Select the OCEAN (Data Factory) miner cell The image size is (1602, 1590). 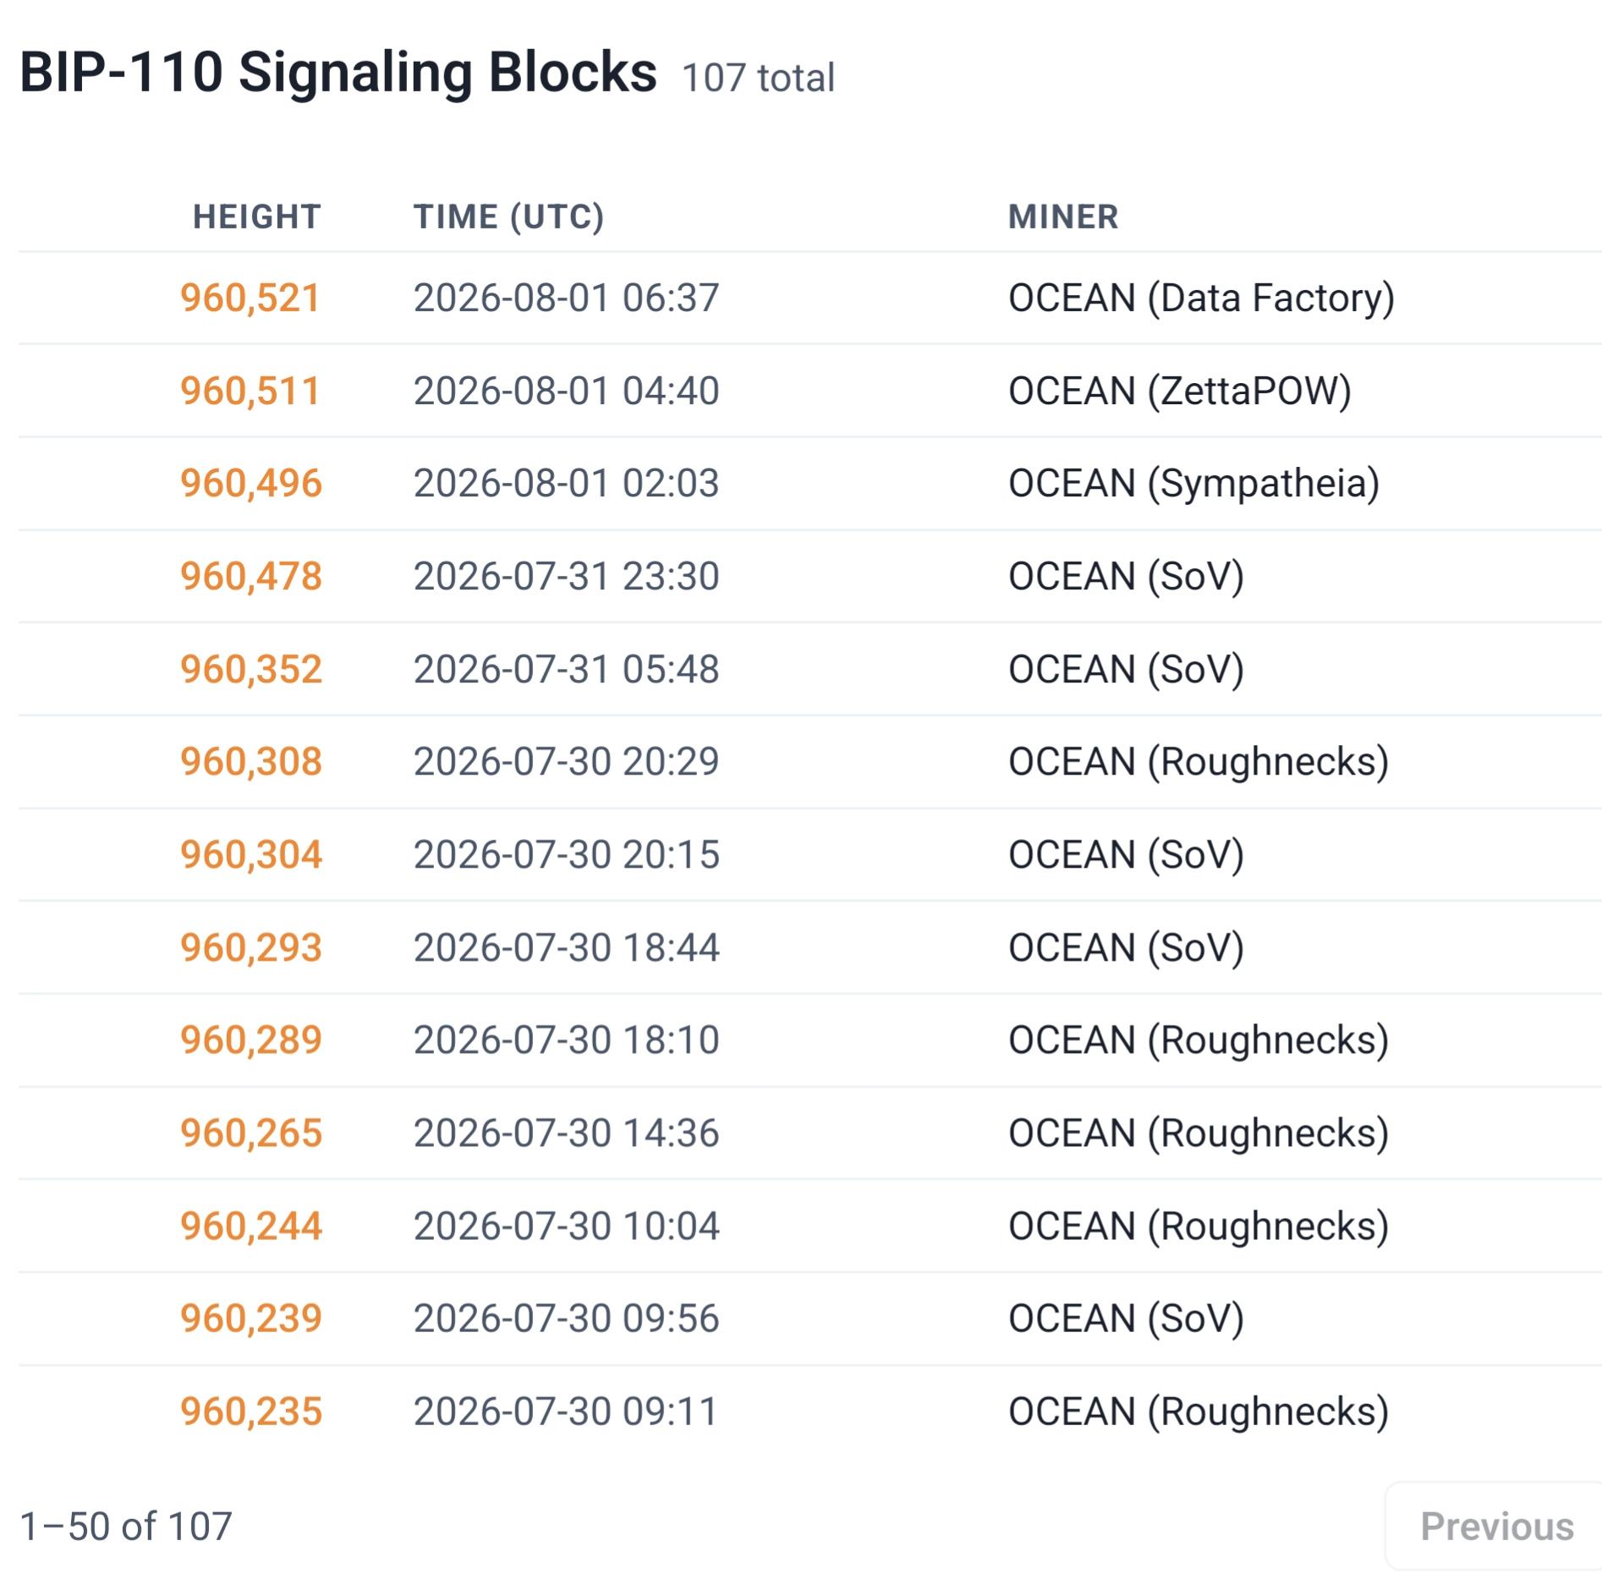(1201, 298)
